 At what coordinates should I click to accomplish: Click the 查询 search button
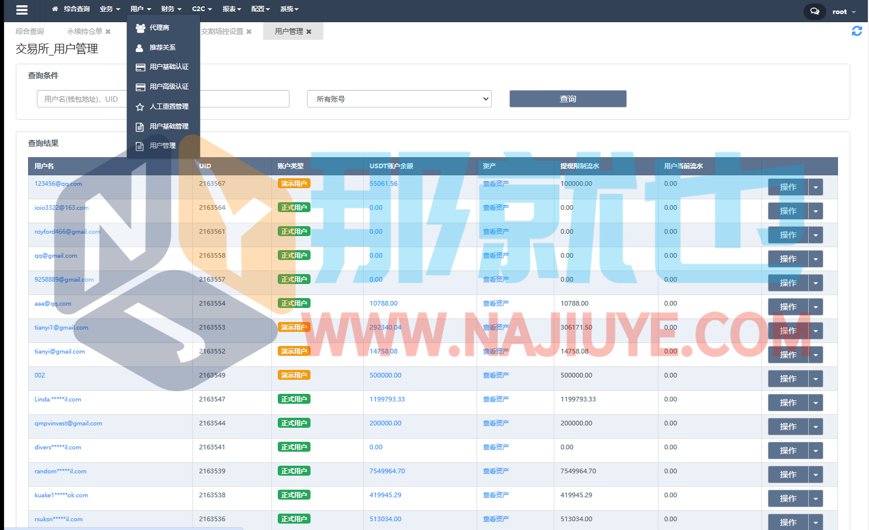567,99
